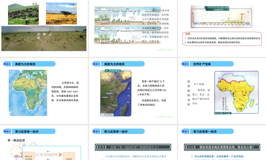Click the 新知 3 badge on 世界矿产宝库 slide
266x160 pixels.
pyautogui.click(x=185, y=64)
